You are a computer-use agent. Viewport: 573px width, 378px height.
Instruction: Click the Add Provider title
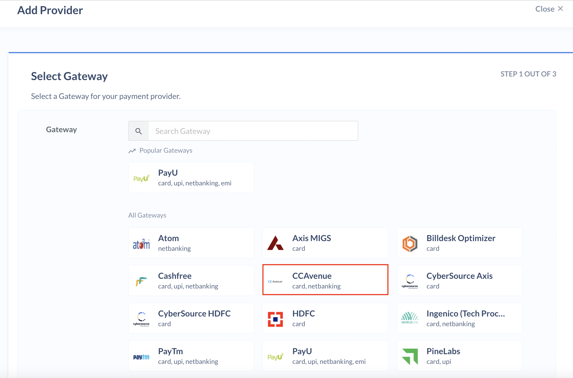pos(50,10)
